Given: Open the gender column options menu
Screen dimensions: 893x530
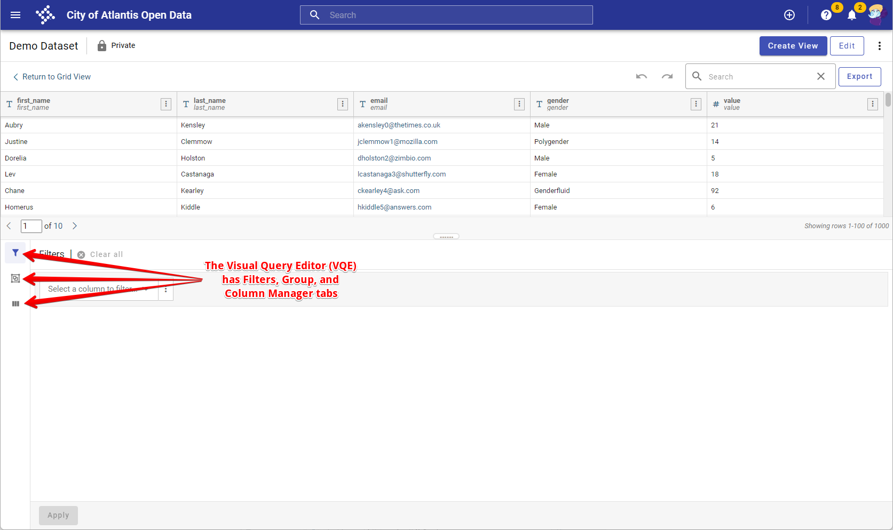Looking at the screenshot, I should tap(696, 104).
